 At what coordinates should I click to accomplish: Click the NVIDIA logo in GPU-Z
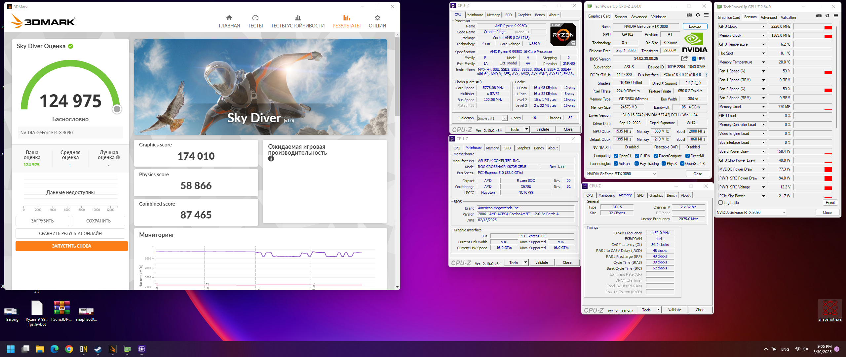point(695,42)
